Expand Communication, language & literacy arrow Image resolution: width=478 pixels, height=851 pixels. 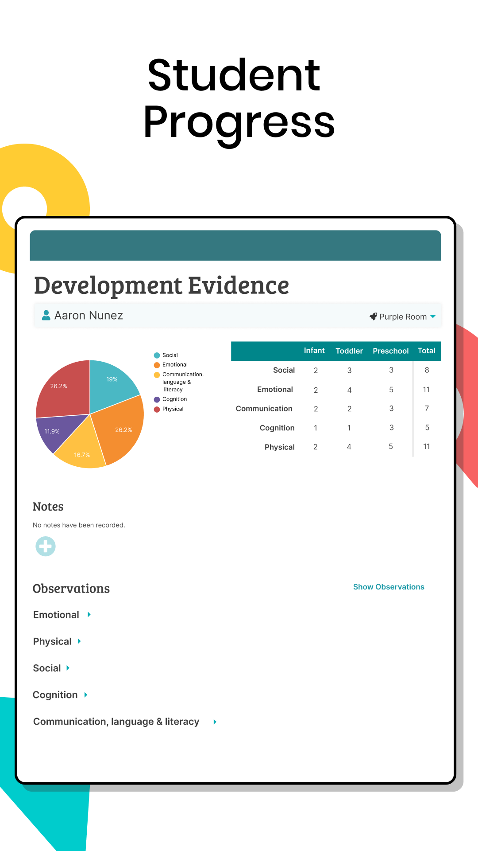tap(215, 722)
